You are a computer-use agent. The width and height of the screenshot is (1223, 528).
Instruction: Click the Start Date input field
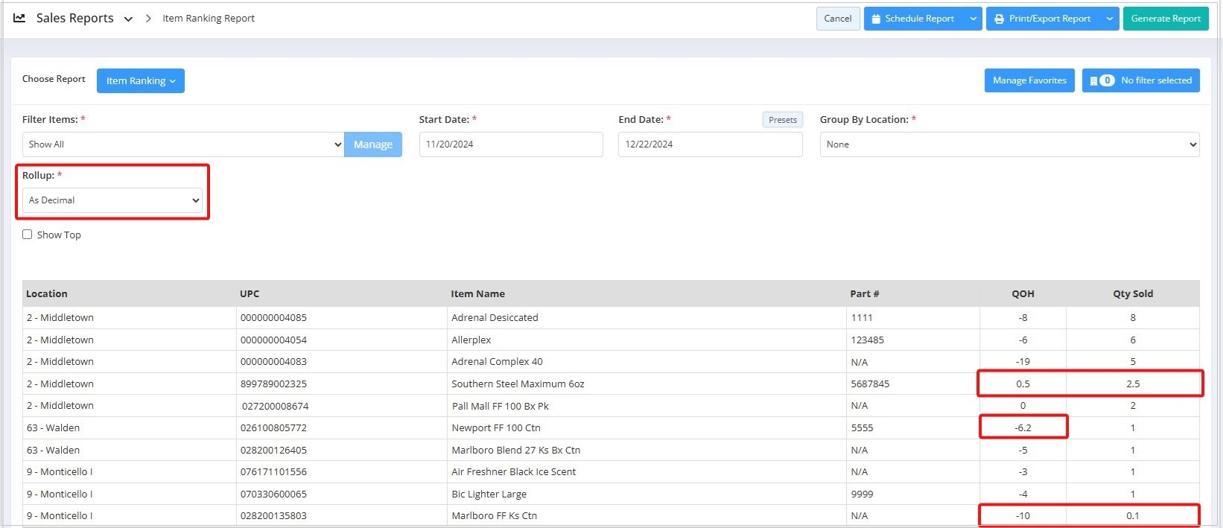point(510,144)
